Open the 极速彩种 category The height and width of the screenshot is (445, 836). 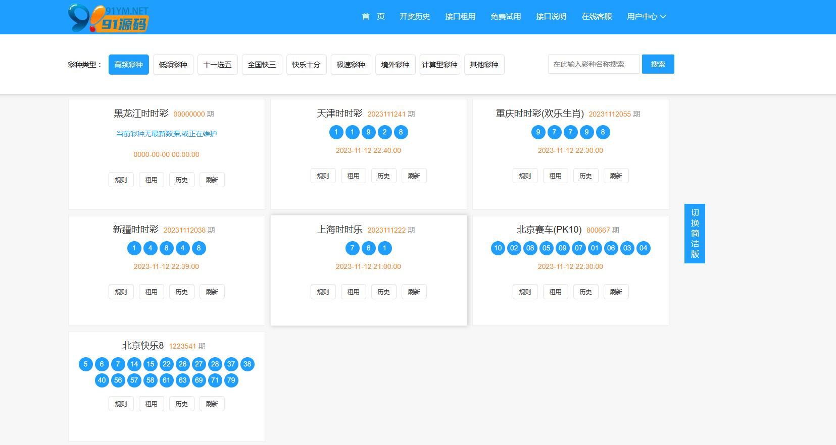pos(351,65)
